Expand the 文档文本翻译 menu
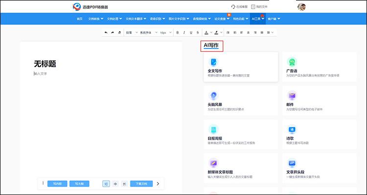This screenshot has width=367, height=195. click(136, 19)
